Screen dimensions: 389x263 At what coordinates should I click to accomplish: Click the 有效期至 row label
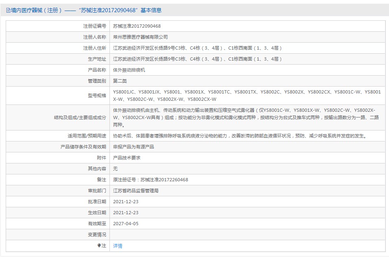pos(97,224)
